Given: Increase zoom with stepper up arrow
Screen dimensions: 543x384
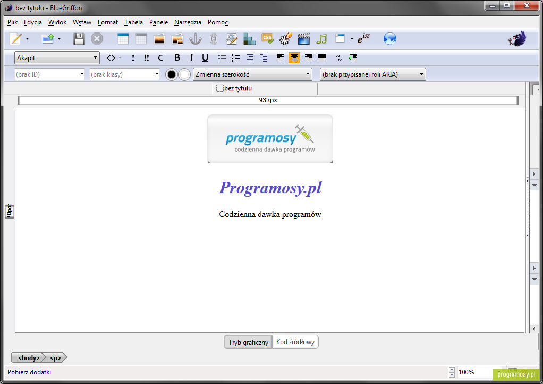Looking at the screenshot, I should point(452,370).
